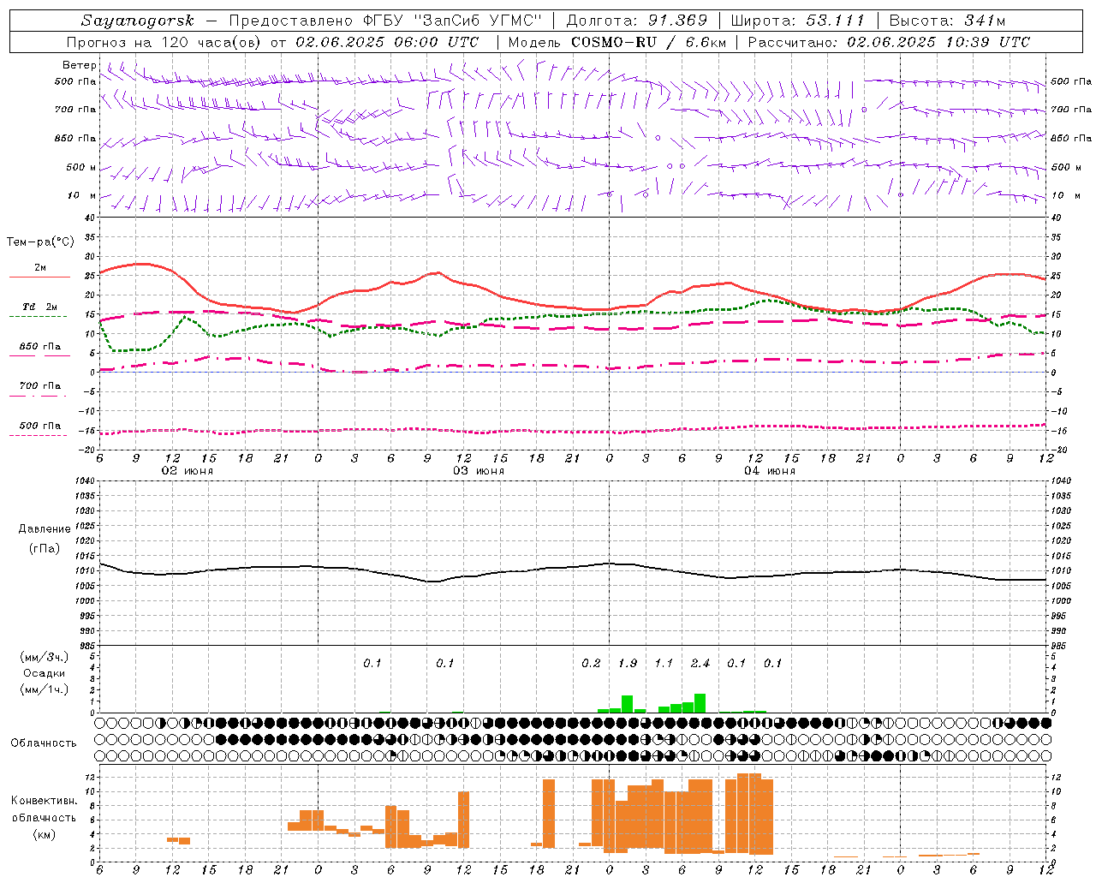1096x877 pixels.
Task: Select the Широта: 53.111 value
Action: (x=798, y=21)
